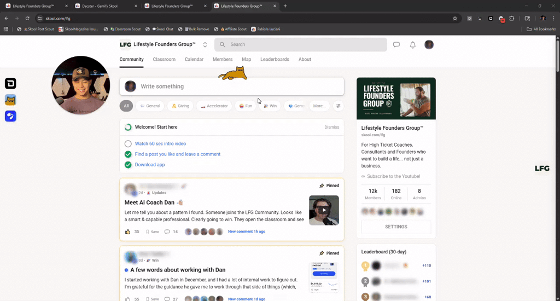Play the Meet Ai Coach Dan video thumbnail
This screenshot has height=301, width=560.
(324, 210)
